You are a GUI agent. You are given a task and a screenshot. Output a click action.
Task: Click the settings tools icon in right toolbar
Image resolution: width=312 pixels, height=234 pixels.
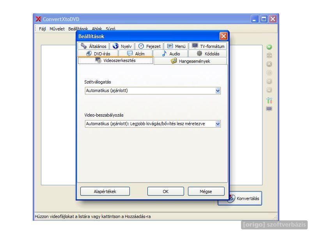click(x=269, y=100)
